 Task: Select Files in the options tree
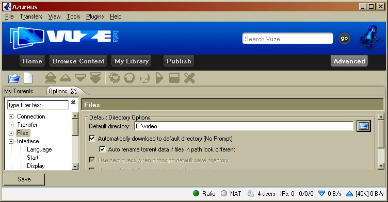(23, 133)
